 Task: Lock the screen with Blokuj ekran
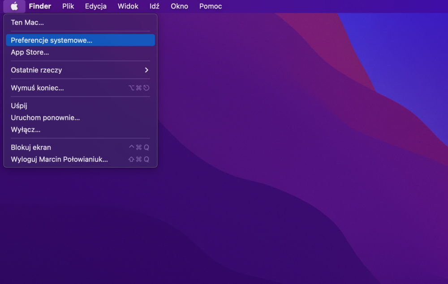[x=80, y=148]
